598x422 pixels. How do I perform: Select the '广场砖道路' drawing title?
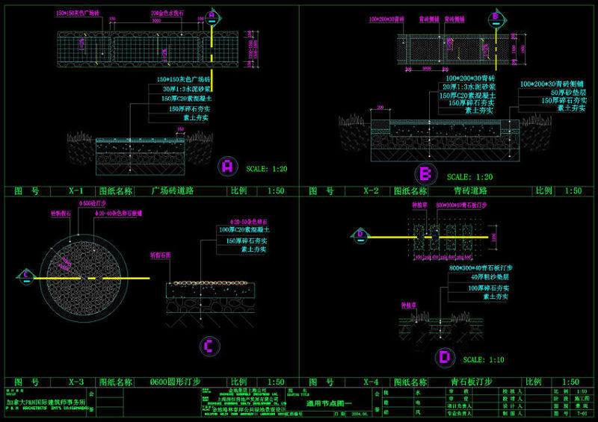pyautogui.click(x=173, y=190)
